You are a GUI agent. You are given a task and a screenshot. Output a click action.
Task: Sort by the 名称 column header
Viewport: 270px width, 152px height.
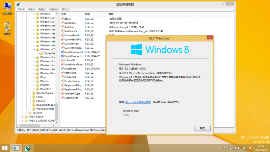72,14
